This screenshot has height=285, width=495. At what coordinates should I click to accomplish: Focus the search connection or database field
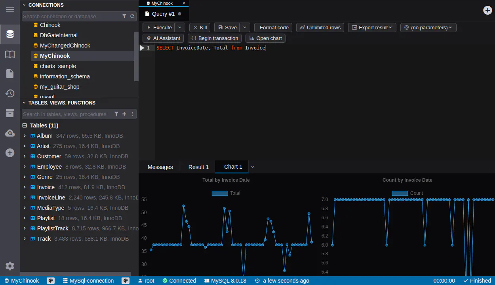71,16
